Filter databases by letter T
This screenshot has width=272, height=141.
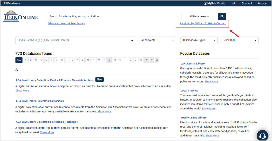click(x=125, y=60)
